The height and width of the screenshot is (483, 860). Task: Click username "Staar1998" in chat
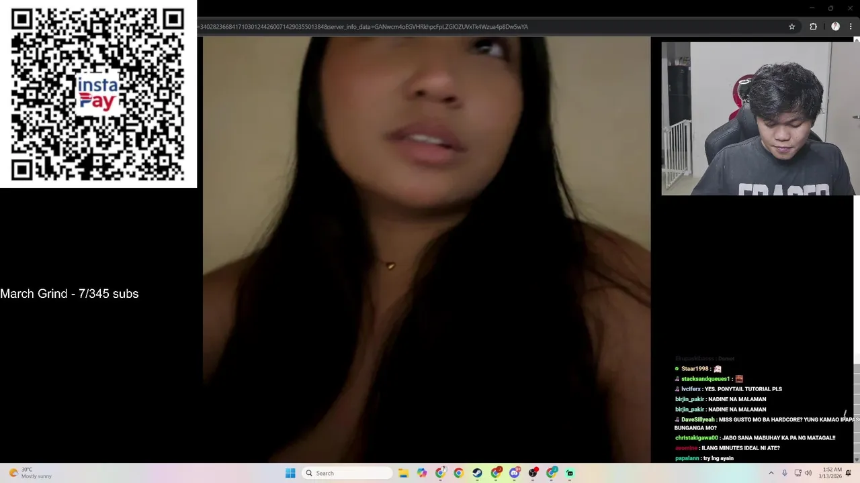point(695,369)
